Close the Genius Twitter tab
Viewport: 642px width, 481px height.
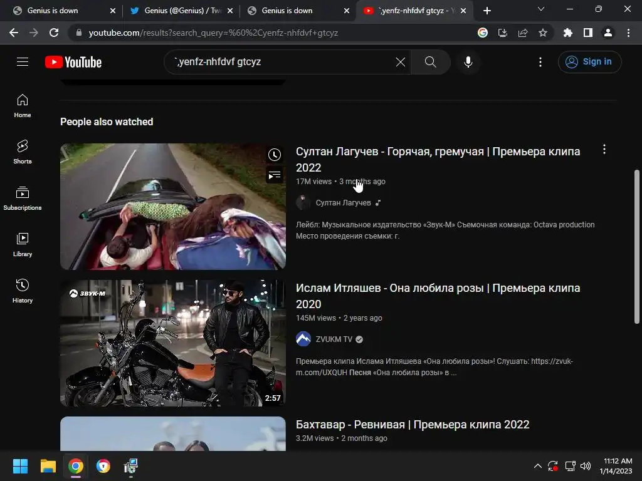tap(230, 11)
